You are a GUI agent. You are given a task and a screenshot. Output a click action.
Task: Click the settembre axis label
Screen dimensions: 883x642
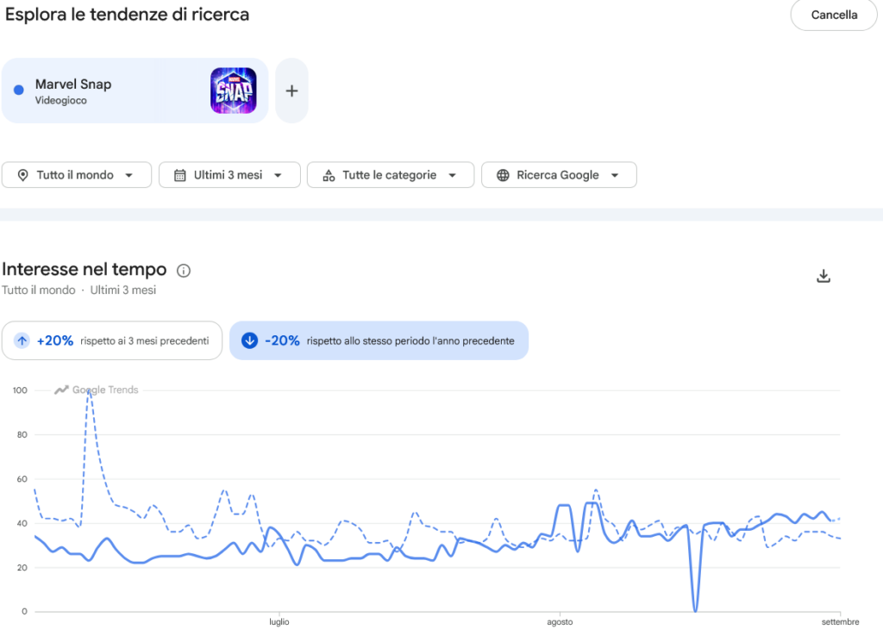[840, 621]
